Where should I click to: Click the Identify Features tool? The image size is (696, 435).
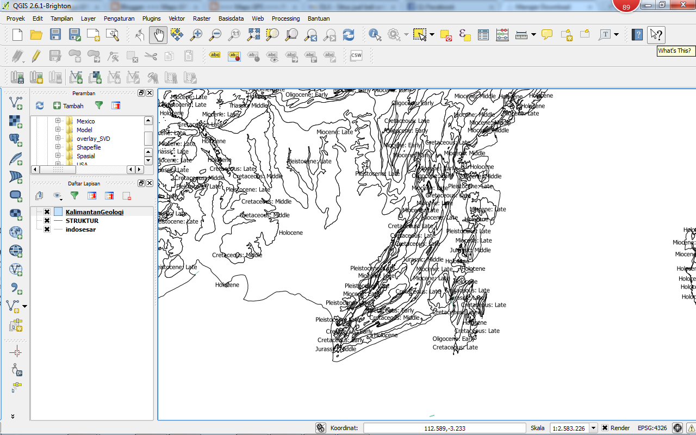(375, 35)
